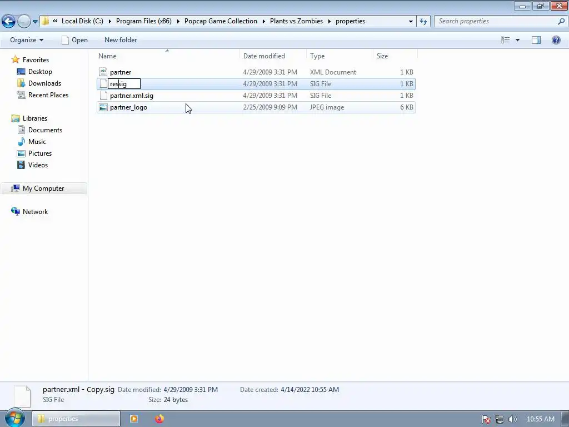Viewport: 569px width, 427px height.
Task: Open the network tray icon
Action: click(500, 419)
